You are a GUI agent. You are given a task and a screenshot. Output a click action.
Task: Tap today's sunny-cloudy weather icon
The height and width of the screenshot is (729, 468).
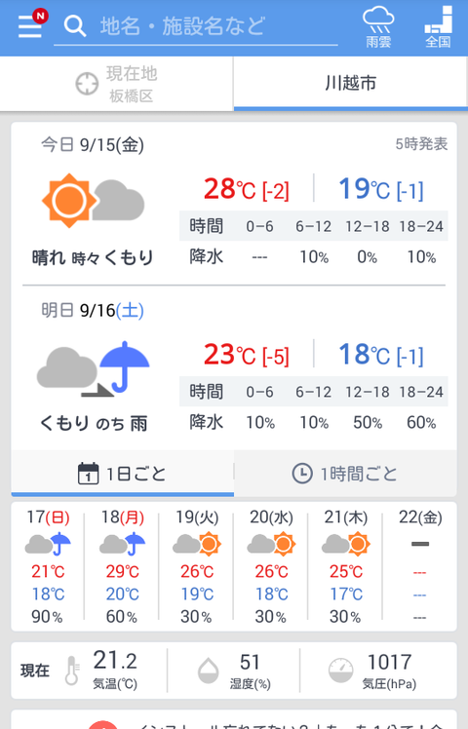pos(93,201)
